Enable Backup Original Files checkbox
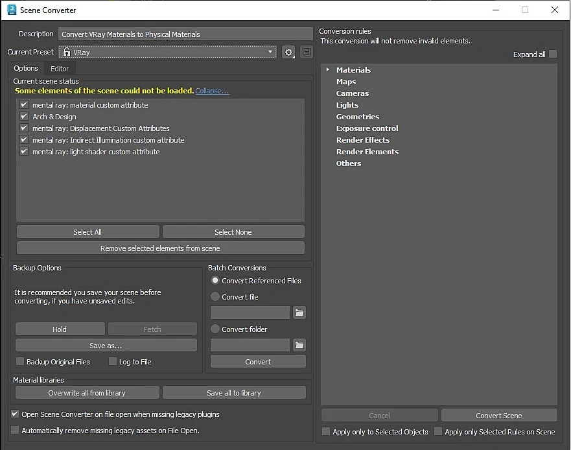The width and height of the screenshot is (571, 450). coord(20,361)
